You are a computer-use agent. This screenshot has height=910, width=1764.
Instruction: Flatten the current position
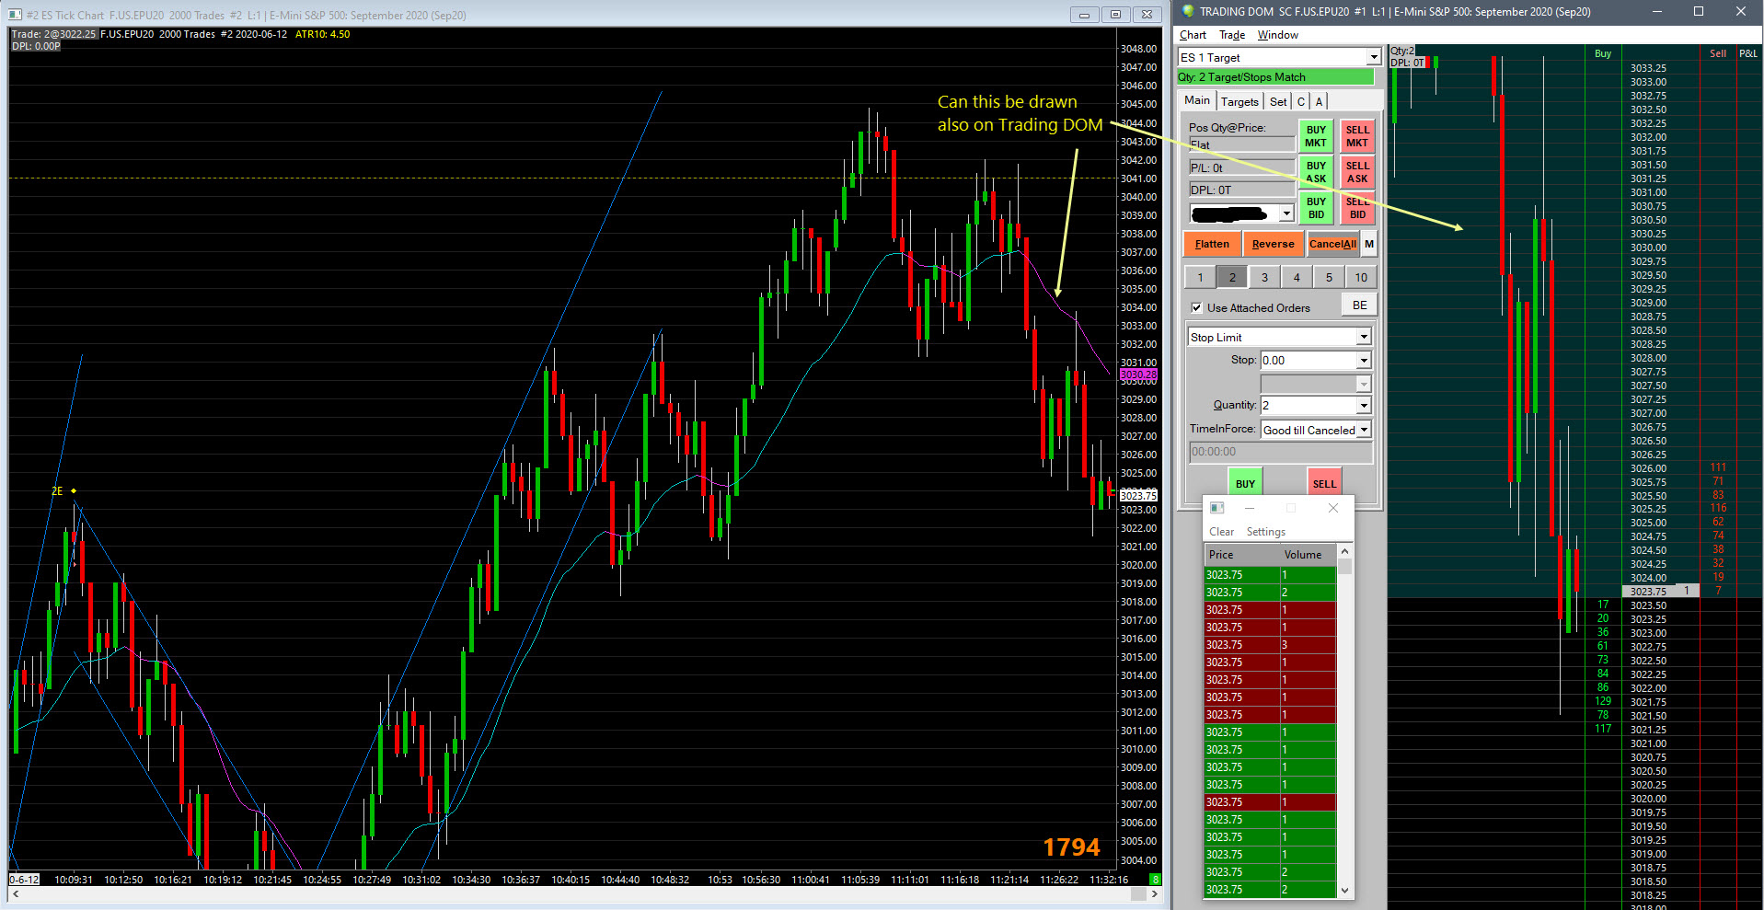pyautogui.click(x=1212, y=244)
